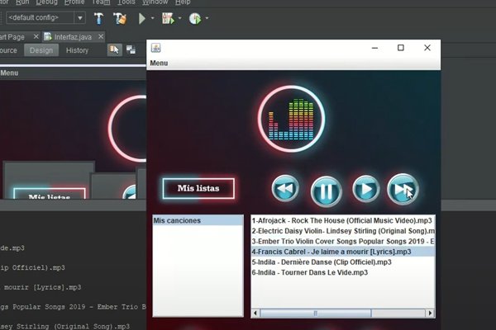Expand the Run Project arrow dropdown

(153, 17)
